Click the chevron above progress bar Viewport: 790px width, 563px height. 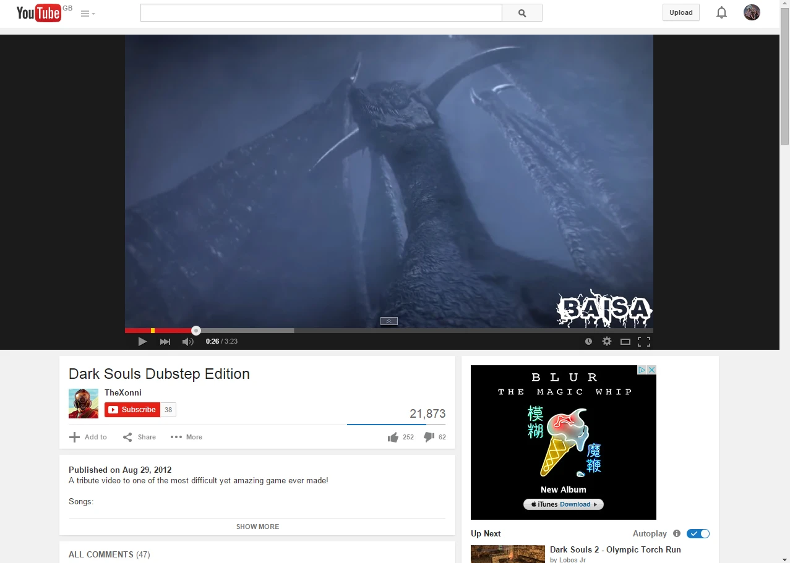[x=389, y=321]
